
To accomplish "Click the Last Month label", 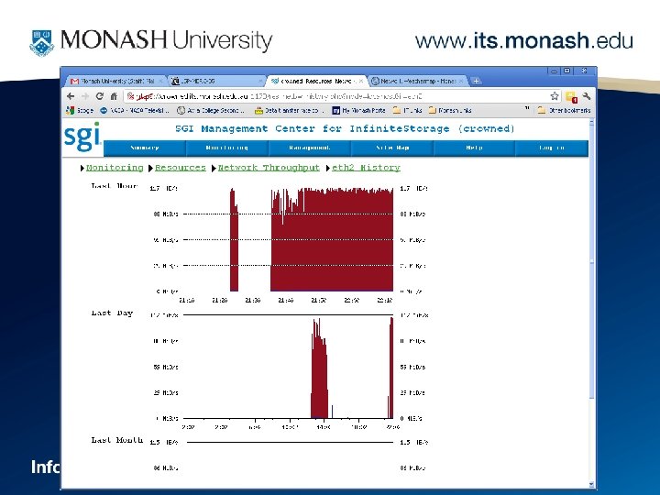I will [x=117, y=440].
